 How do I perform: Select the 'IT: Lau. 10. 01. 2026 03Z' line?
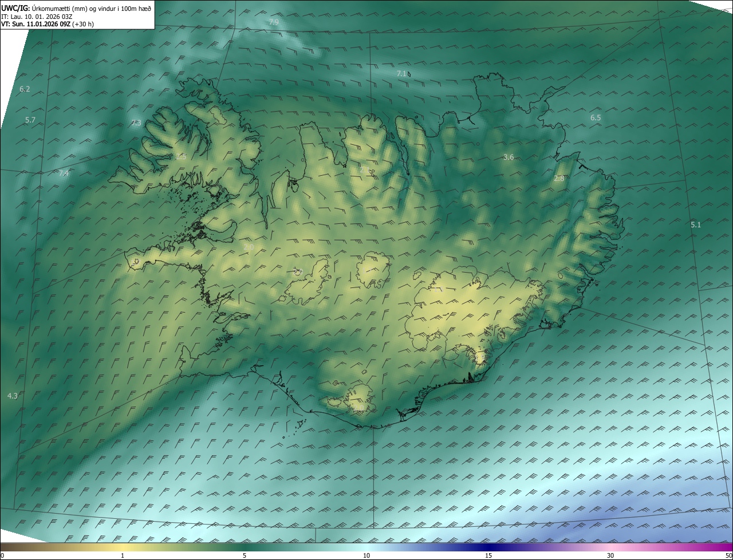coord(37,17)
